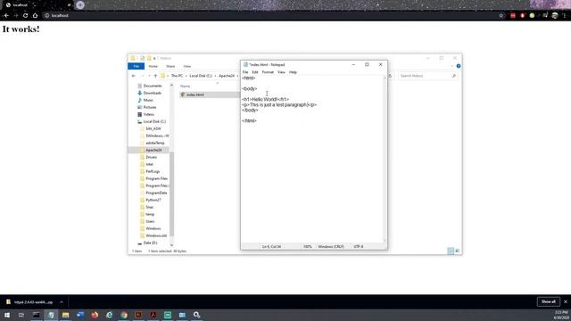This screenshot has height=321, width=571.
Task: Select Intel folder in navigation pane
Action: coord(149,164)
